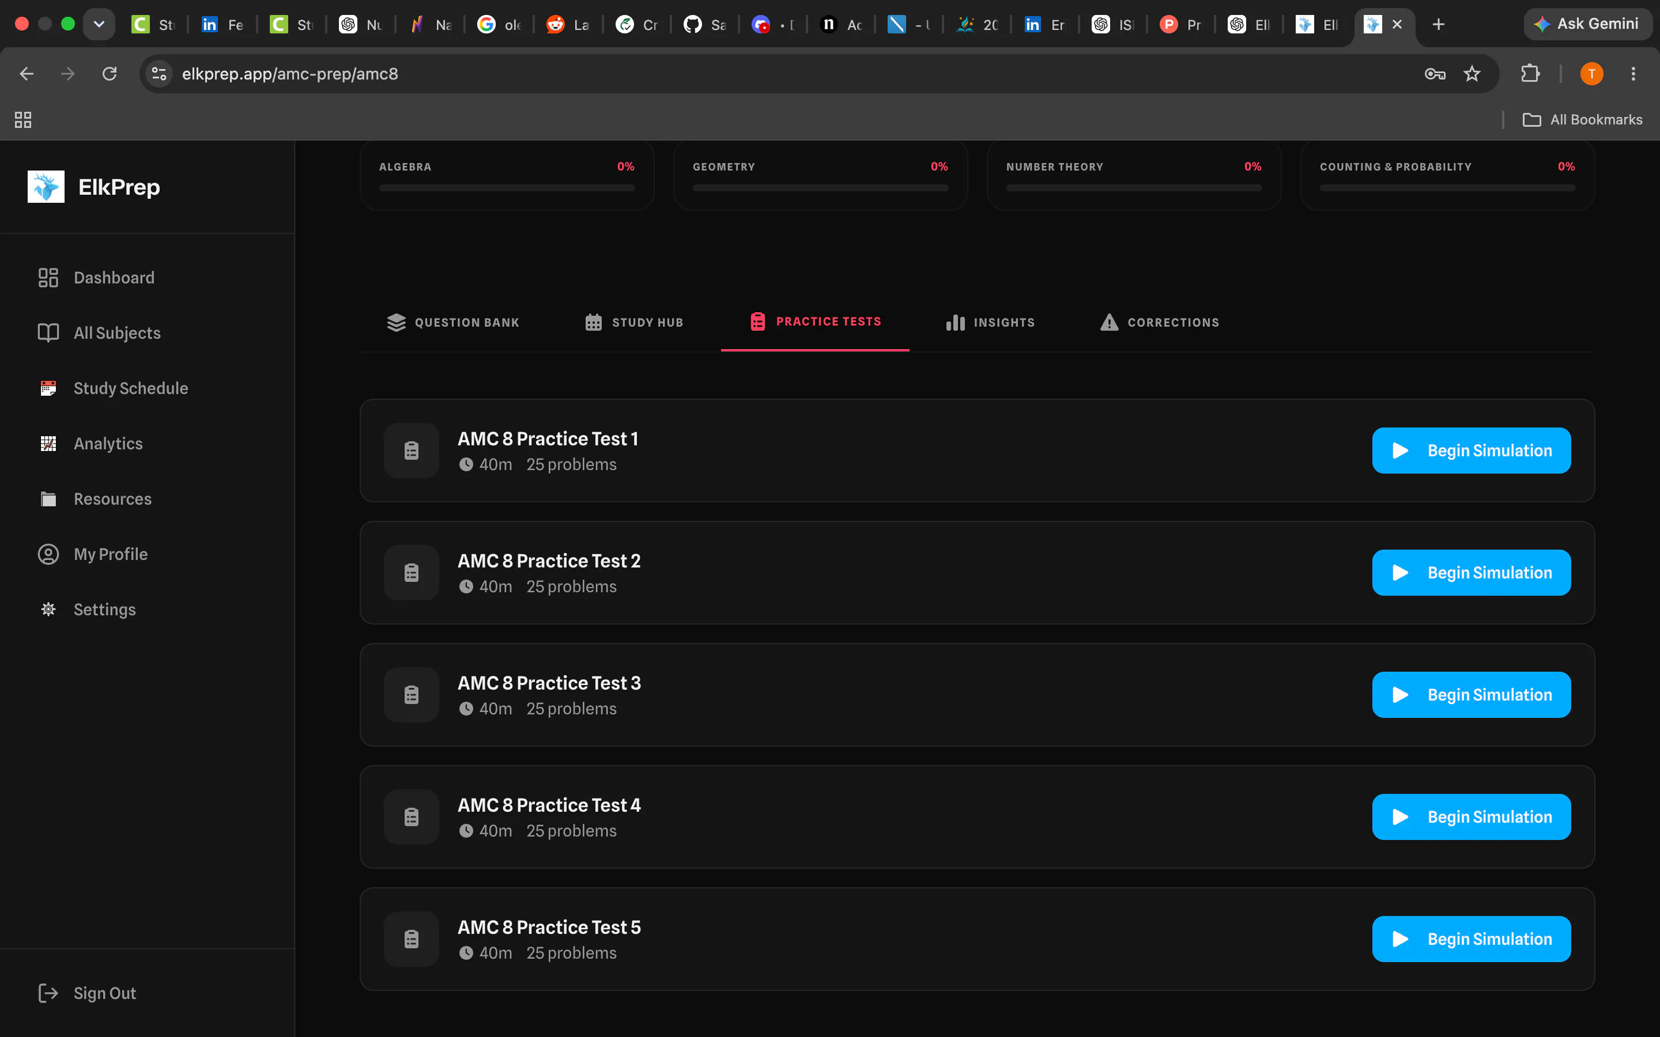Switch to the Study Hub tab
The image size is (1660, 1037).
(x=634, y=323)
